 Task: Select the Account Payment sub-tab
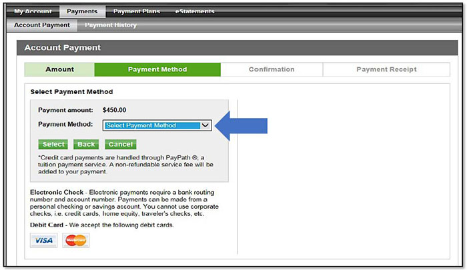(x=42, y=25)
